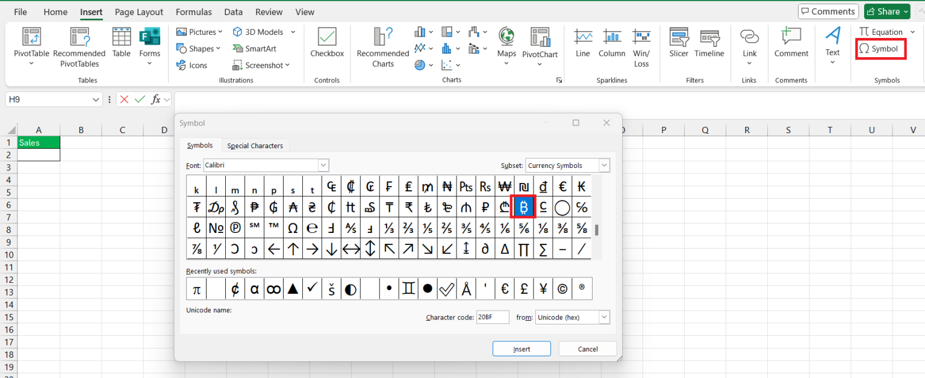Insert a Win/Loss sparkline
This screenshot has height=378, width=925.
tap(641, 45)
